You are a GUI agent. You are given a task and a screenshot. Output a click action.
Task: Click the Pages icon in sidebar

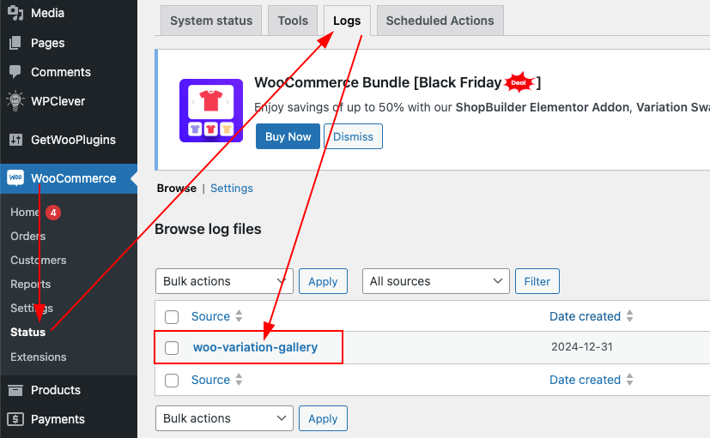pos(15,43)
